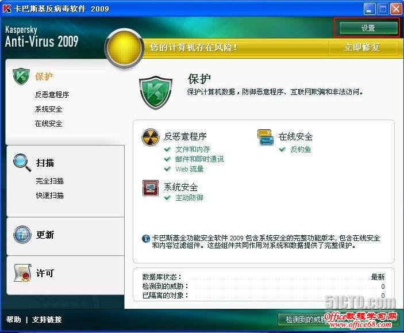Click the yellow status indicator orb

(x=124, y=48)
